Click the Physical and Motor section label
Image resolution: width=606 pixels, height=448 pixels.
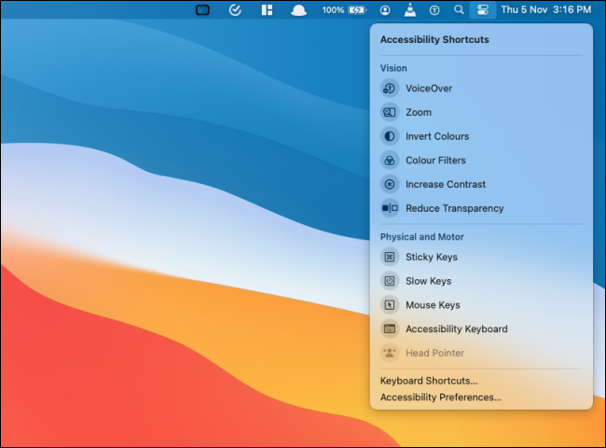click(422, 237)
